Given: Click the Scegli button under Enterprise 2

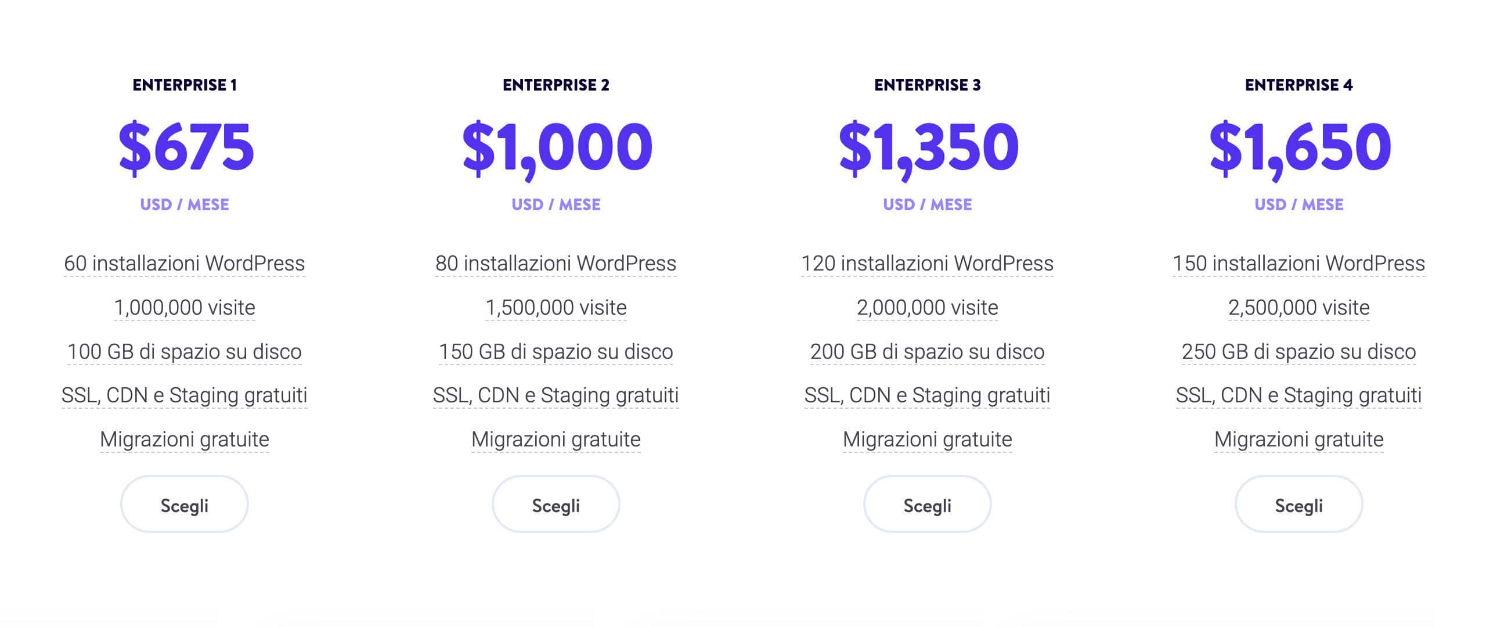Looking at the screenshot, I should pyautogui.click(x=556, y=504).
